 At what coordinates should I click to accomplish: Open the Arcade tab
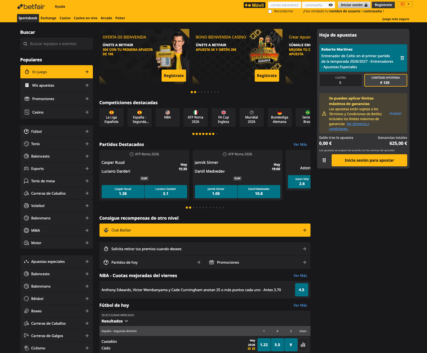coord(106,18)
